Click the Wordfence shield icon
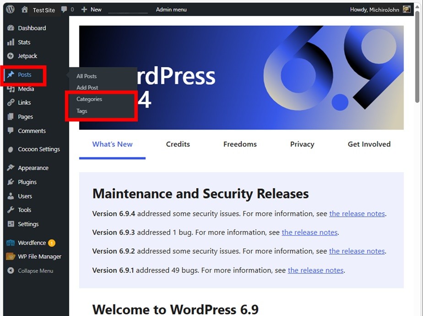423x316 pixels. coord(11,243)
